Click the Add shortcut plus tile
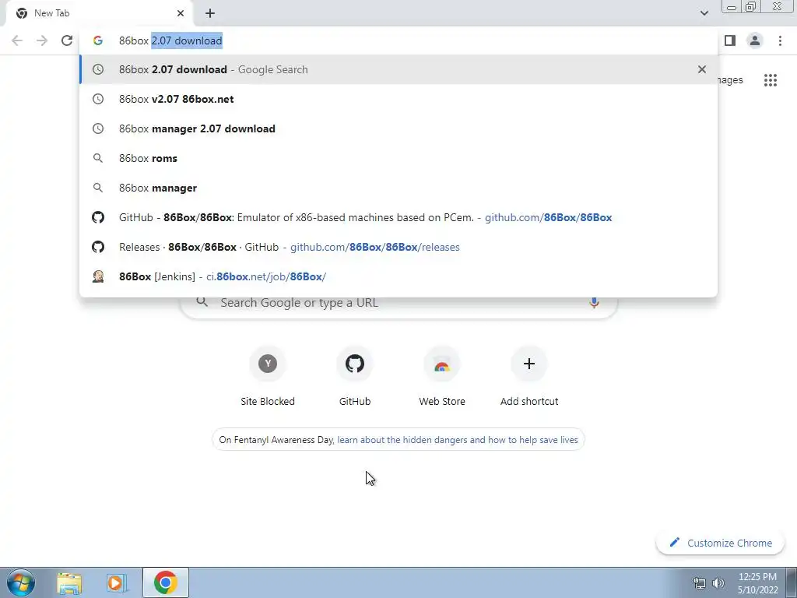797x598 pixels. (529, 377)
